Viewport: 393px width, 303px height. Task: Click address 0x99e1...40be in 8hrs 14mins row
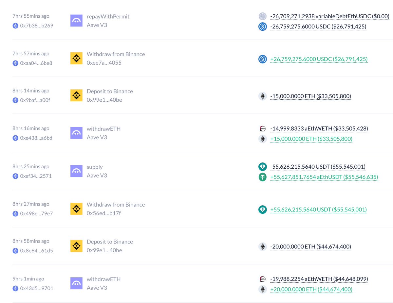tap(104, 100)
